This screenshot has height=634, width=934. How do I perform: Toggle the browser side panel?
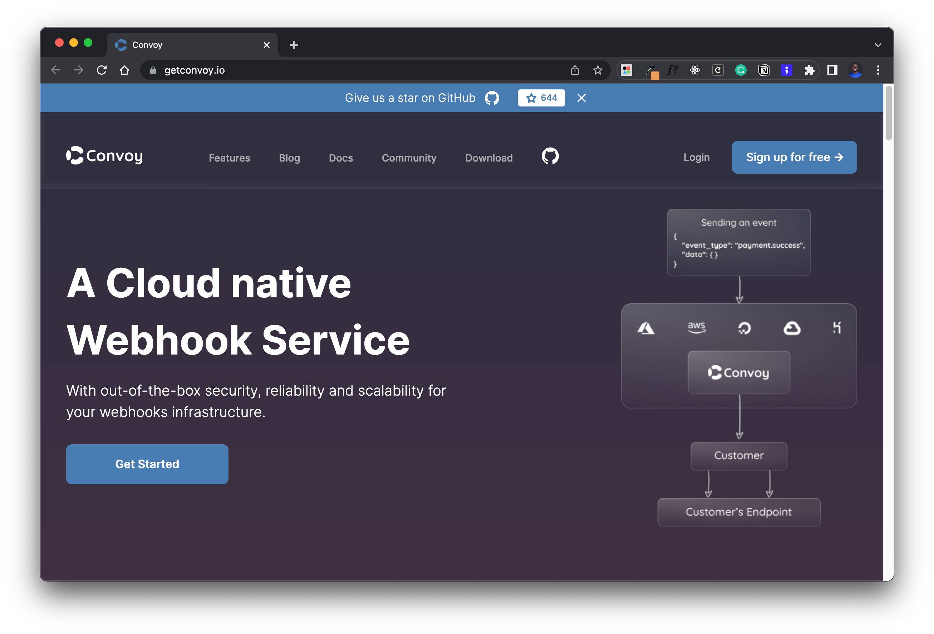pyautogui.click(x=832, y=70)
